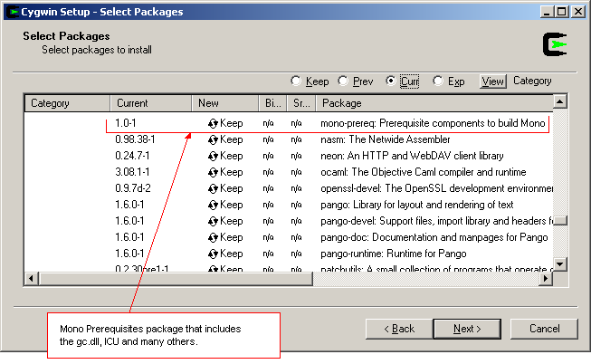591x364 pixels.
Task: Click the cycle icon in nasm row
Action: (213, 140)
